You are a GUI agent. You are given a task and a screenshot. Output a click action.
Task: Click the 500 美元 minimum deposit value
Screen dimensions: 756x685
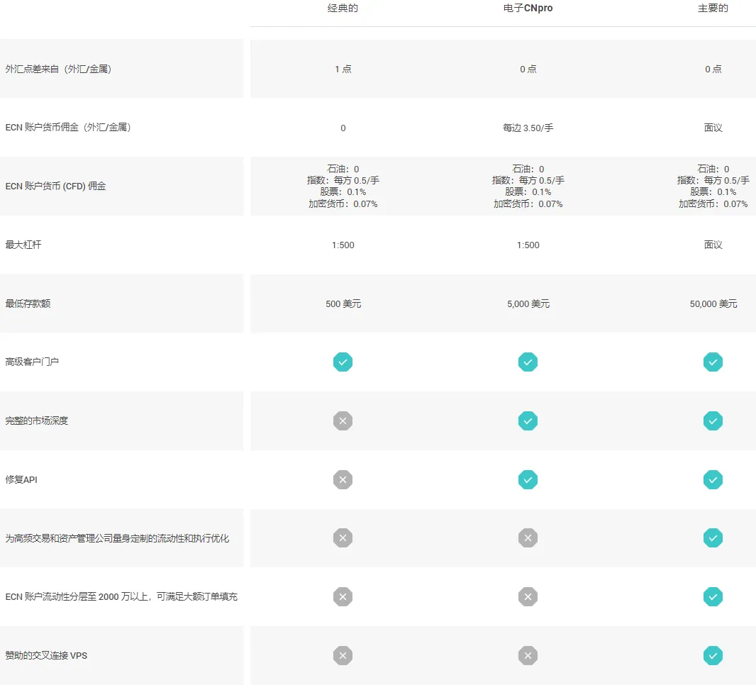[x=343, y=303]
